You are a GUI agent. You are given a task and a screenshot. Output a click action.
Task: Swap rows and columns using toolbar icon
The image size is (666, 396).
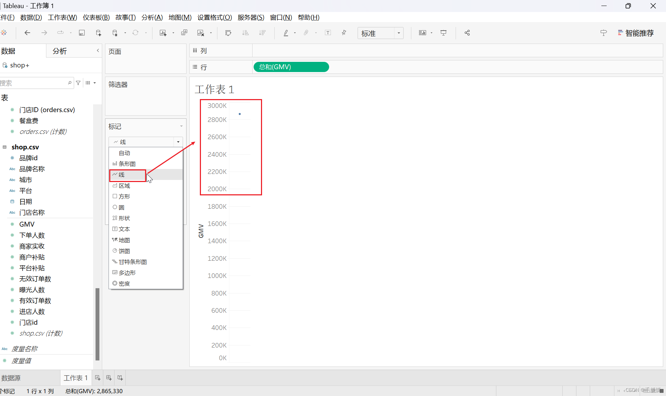[x=228, y=33]
